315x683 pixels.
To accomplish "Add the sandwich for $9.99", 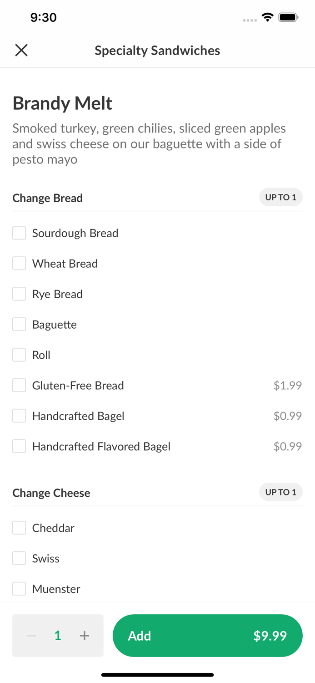I will coord(208,635).
